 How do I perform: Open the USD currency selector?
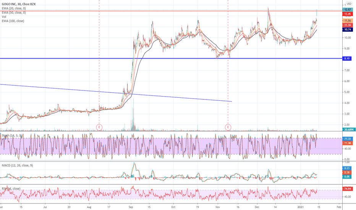[349, 4]
